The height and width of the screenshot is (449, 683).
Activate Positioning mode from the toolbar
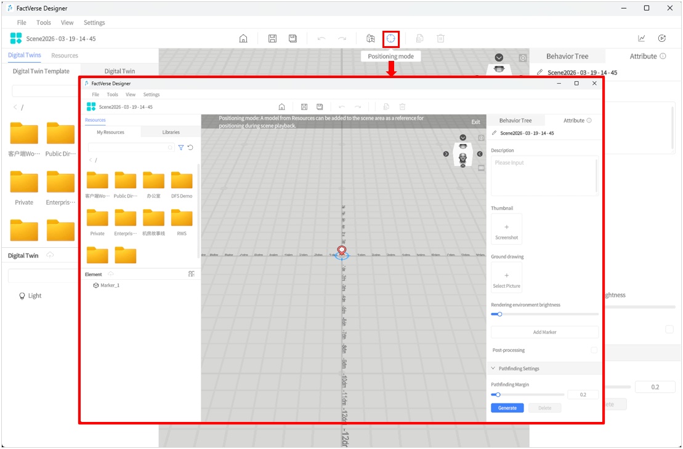tap(392, 38)
